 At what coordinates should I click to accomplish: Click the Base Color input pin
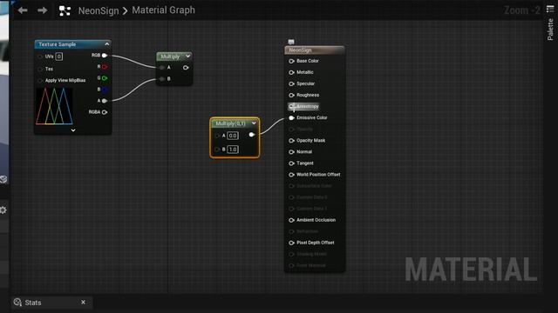(x=291, y=61)
